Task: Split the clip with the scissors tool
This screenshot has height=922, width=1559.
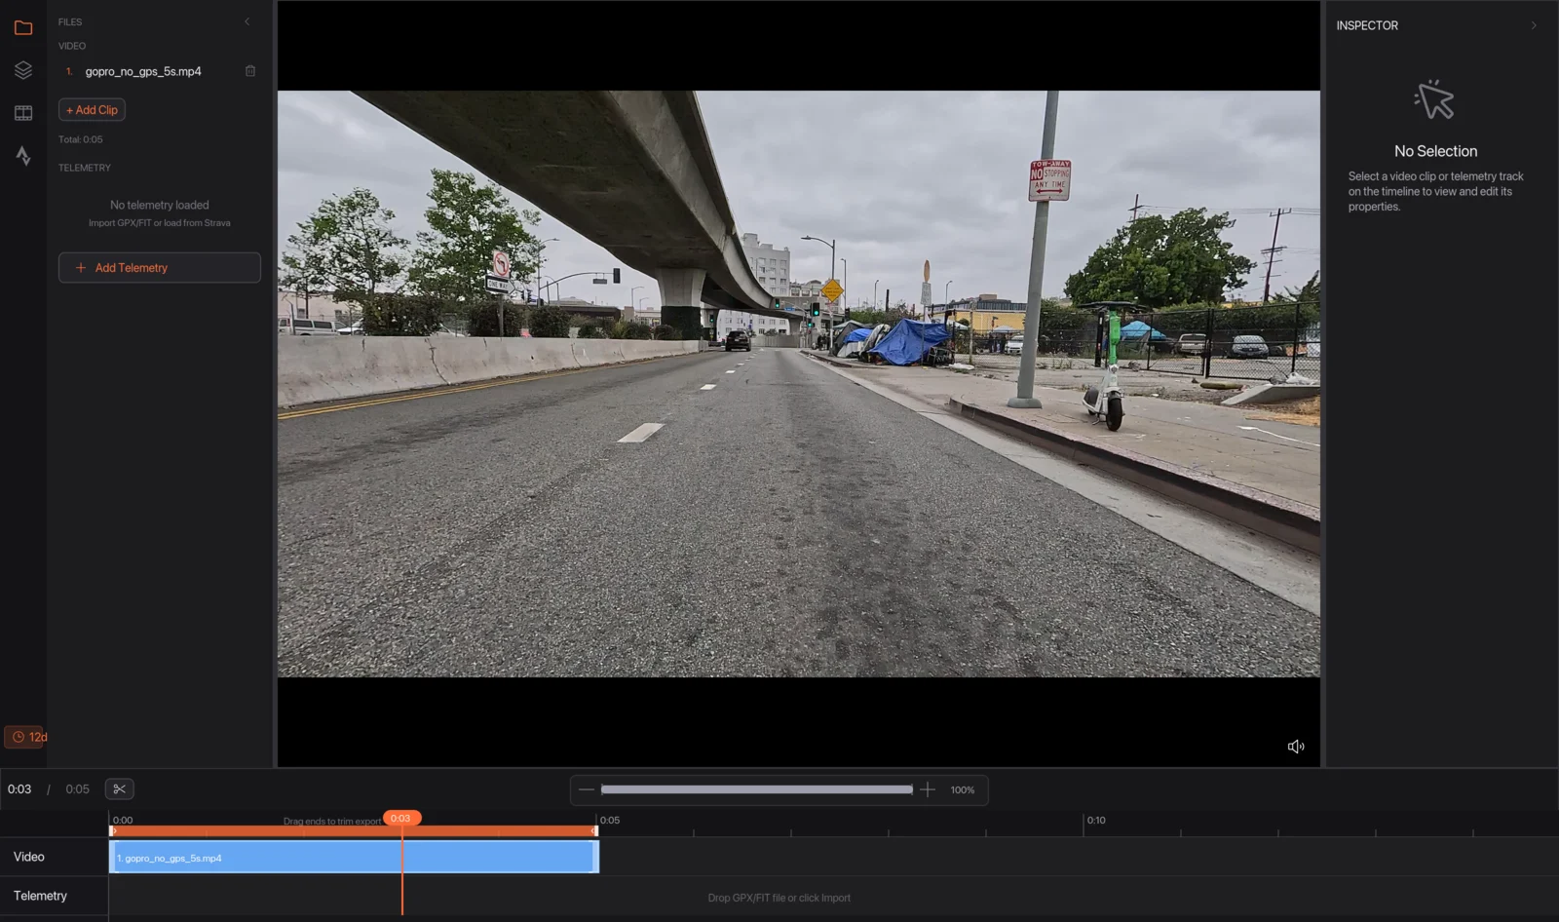Action: pyautogui.click(x=119, y=789)
